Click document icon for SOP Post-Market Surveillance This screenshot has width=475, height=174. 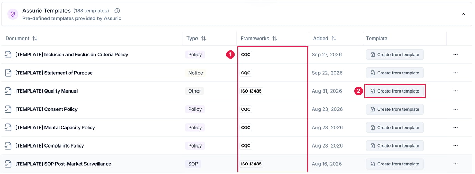tap(8, 164)
